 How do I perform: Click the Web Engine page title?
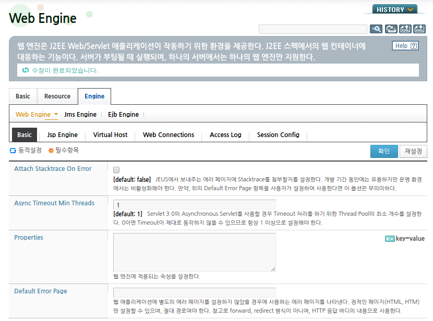pos(43,18)
